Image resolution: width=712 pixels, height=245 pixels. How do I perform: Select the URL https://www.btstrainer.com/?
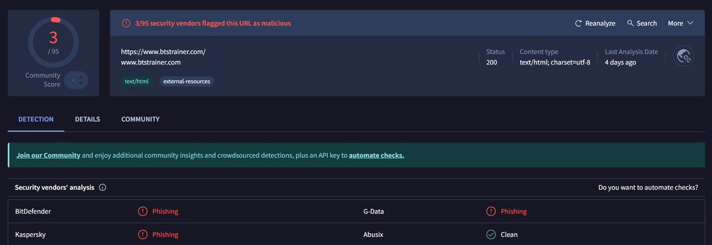click(163, 52)
